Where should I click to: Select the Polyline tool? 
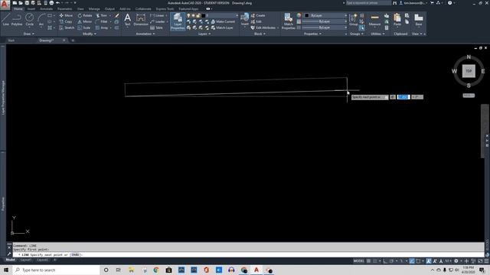coord(17,19)
